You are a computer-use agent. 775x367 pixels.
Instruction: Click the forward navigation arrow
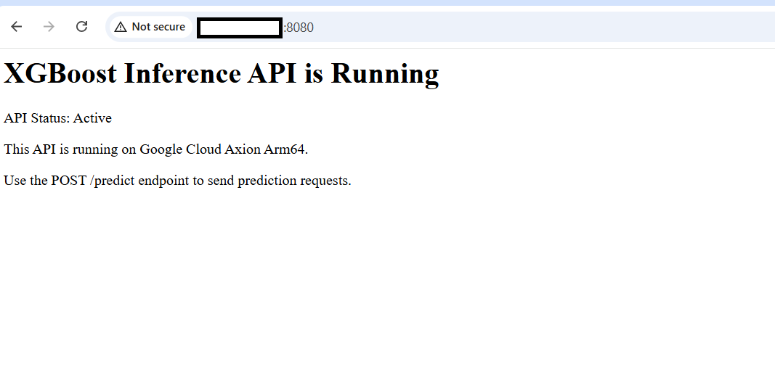(x=49, y=27)
